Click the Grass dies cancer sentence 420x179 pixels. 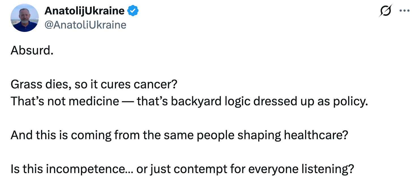pyautogui.click(x=93, y=84)
